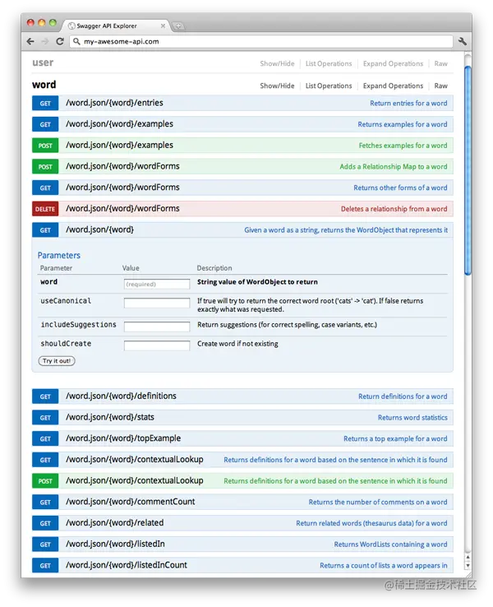Viewport: 493px width, 607px height.
Task: Click 'Returns WordLists containing a word'
Action: coord(390,544)
